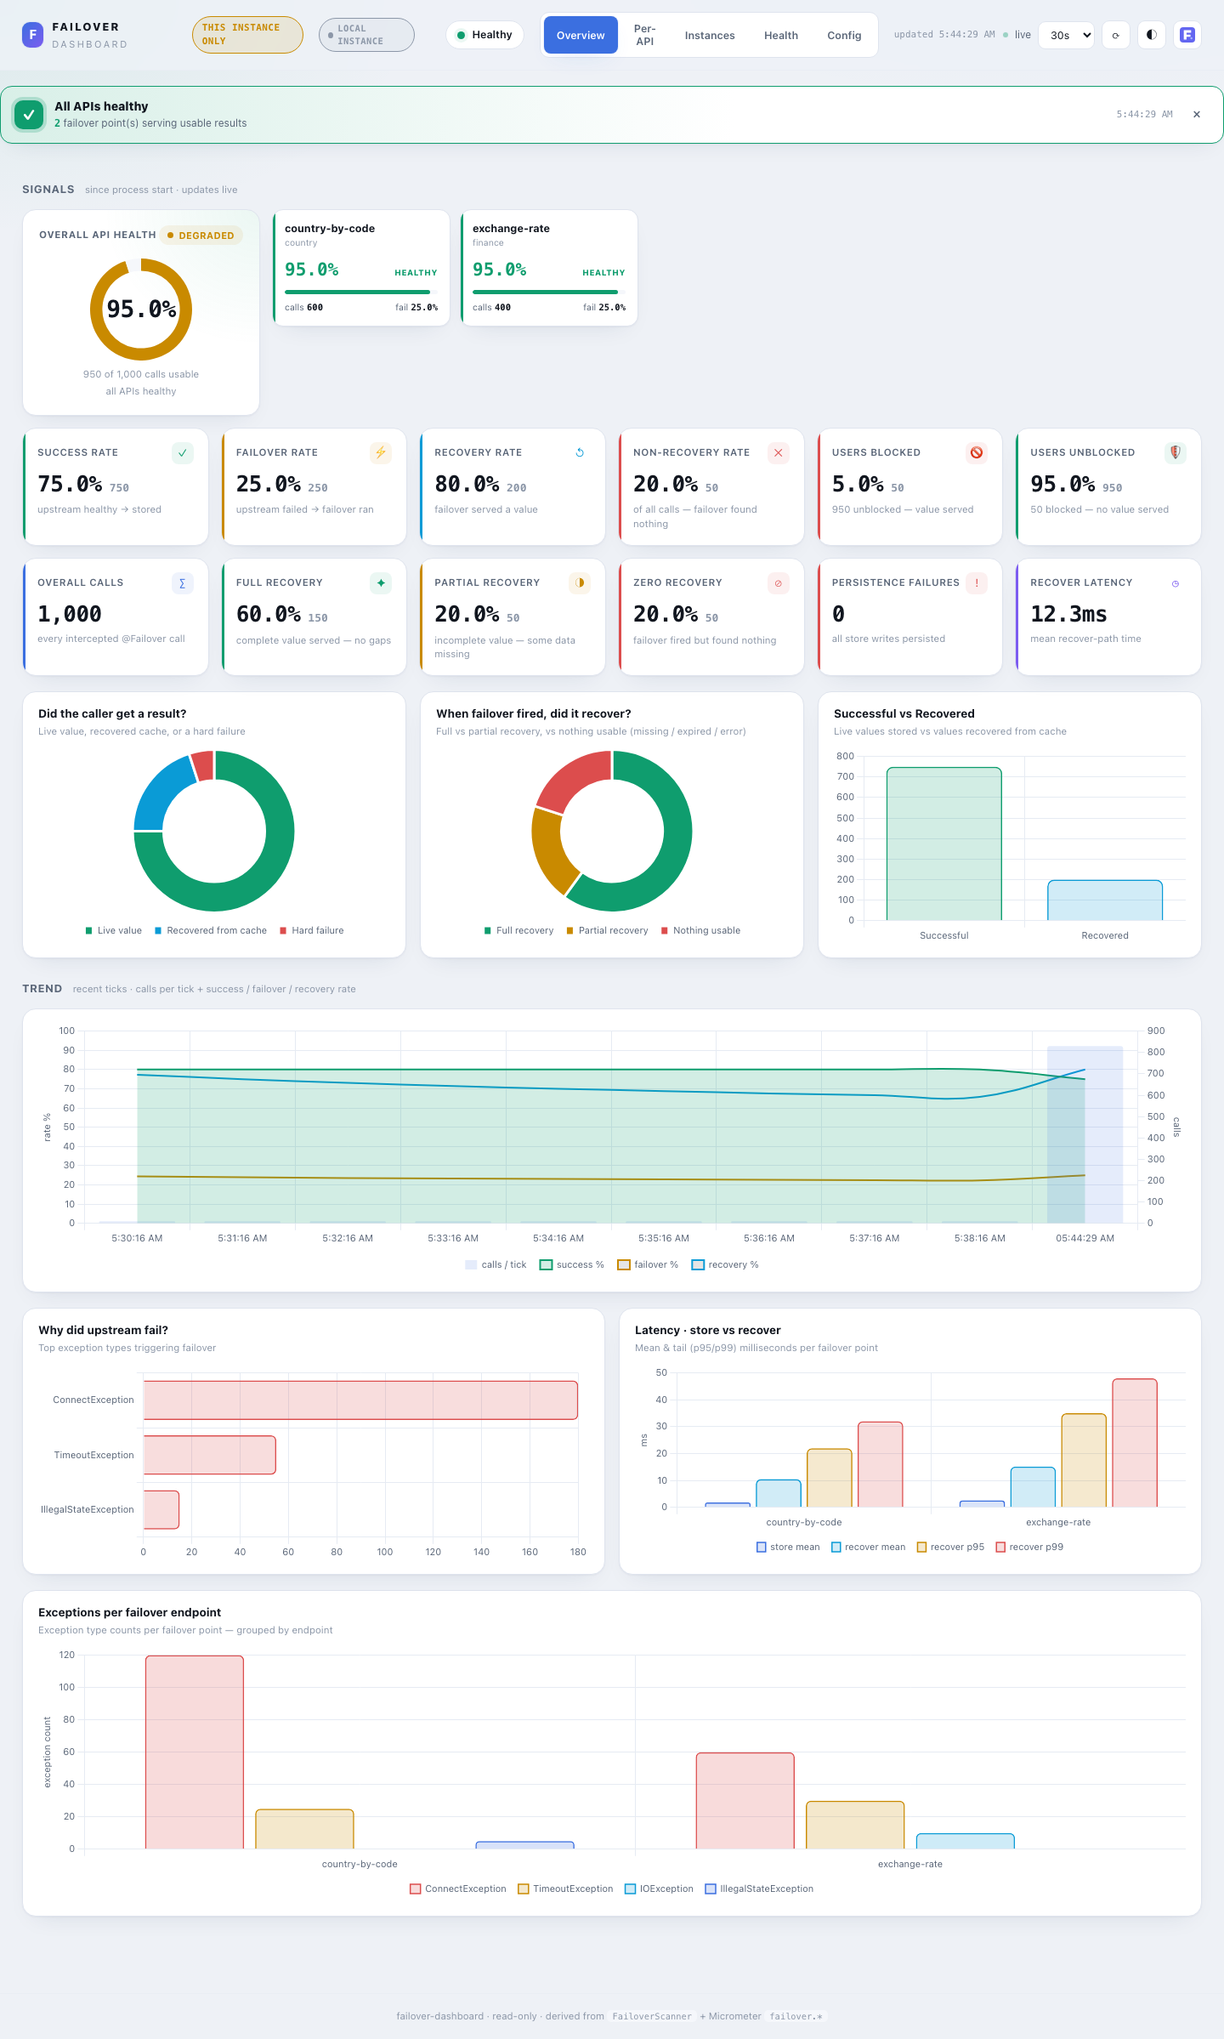Toggle IOException legend in exceptions chart
The width and height of the screenshot is (1224, 2039).
tap(659, 1888)
